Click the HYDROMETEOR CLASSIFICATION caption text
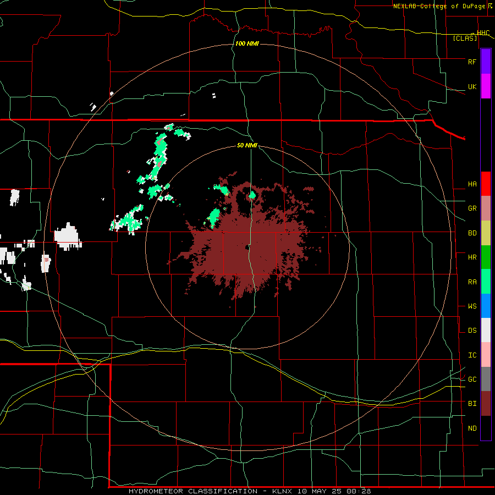 click(x=193, y=491)
